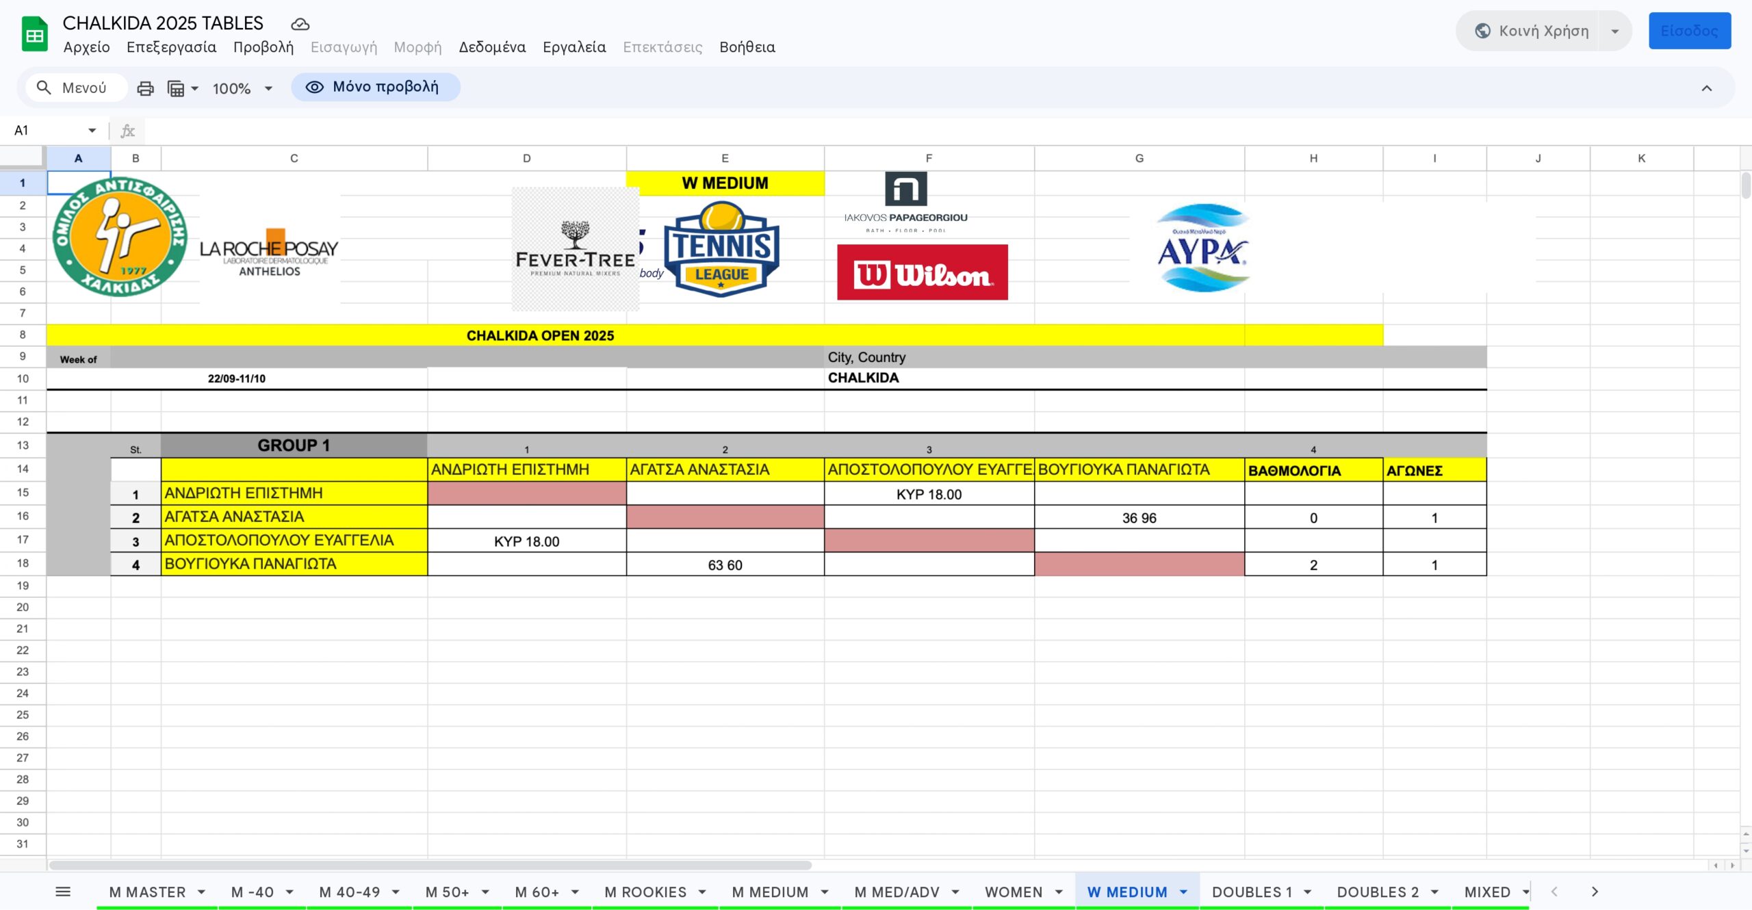Collapse the toolbar with the chevron
The image size is (1752, 910).
pyautogui.click(x=1706, y=88)
